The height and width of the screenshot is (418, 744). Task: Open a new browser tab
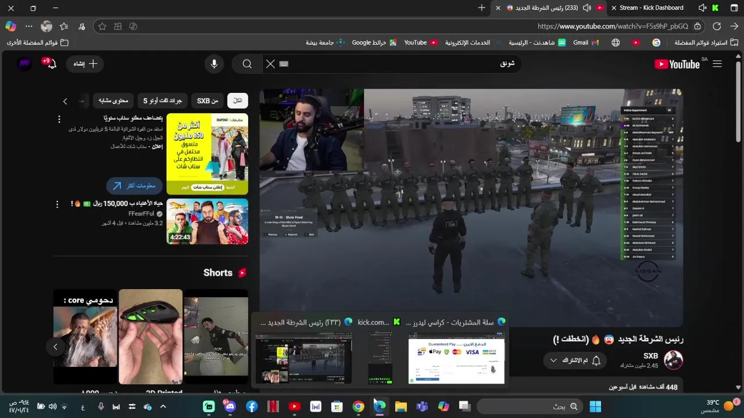click(481, 8)
